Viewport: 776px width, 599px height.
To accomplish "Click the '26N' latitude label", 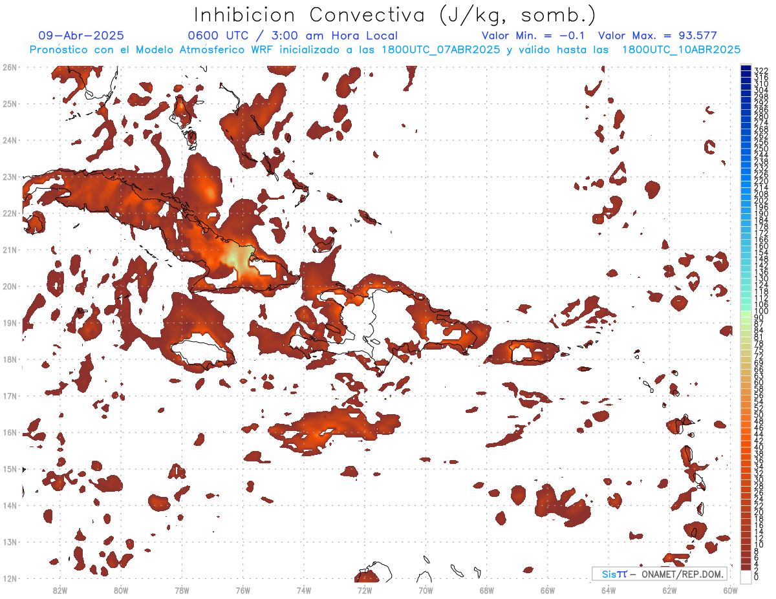I will click(10, 67).
